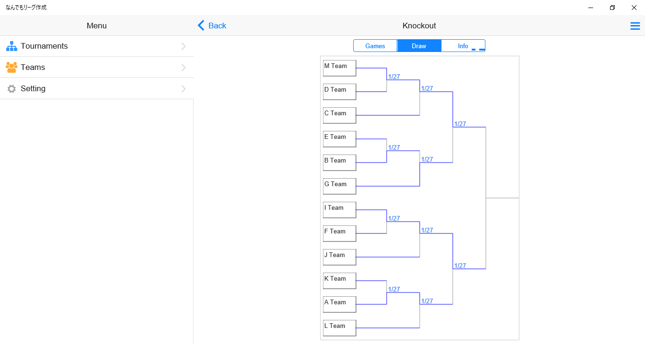
Task: Switch to the Games tab
Action: [375, 46]
